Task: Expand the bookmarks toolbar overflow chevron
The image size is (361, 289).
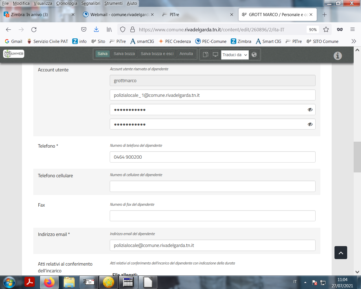Action: tap(354, 41)
